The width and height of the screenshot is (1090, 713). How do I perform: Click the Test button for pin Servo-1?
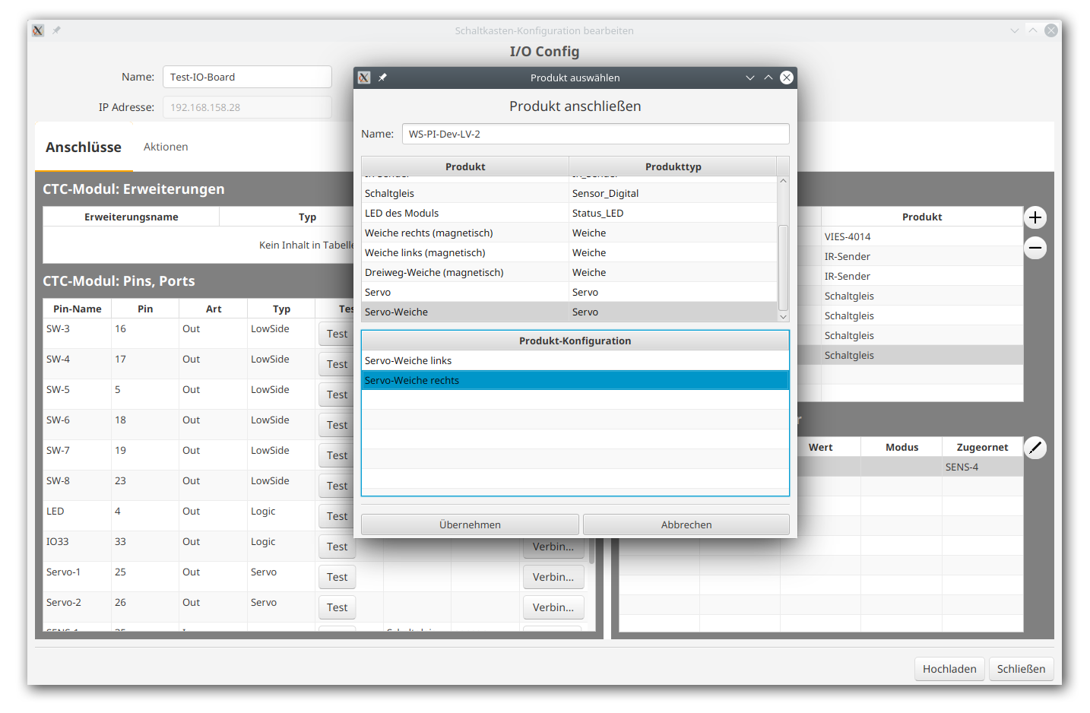pos(337,577)
